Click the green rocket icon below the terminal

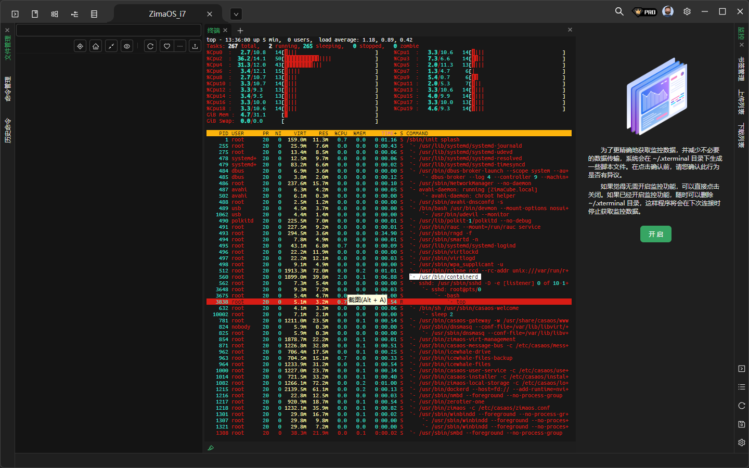pos(211,448)
